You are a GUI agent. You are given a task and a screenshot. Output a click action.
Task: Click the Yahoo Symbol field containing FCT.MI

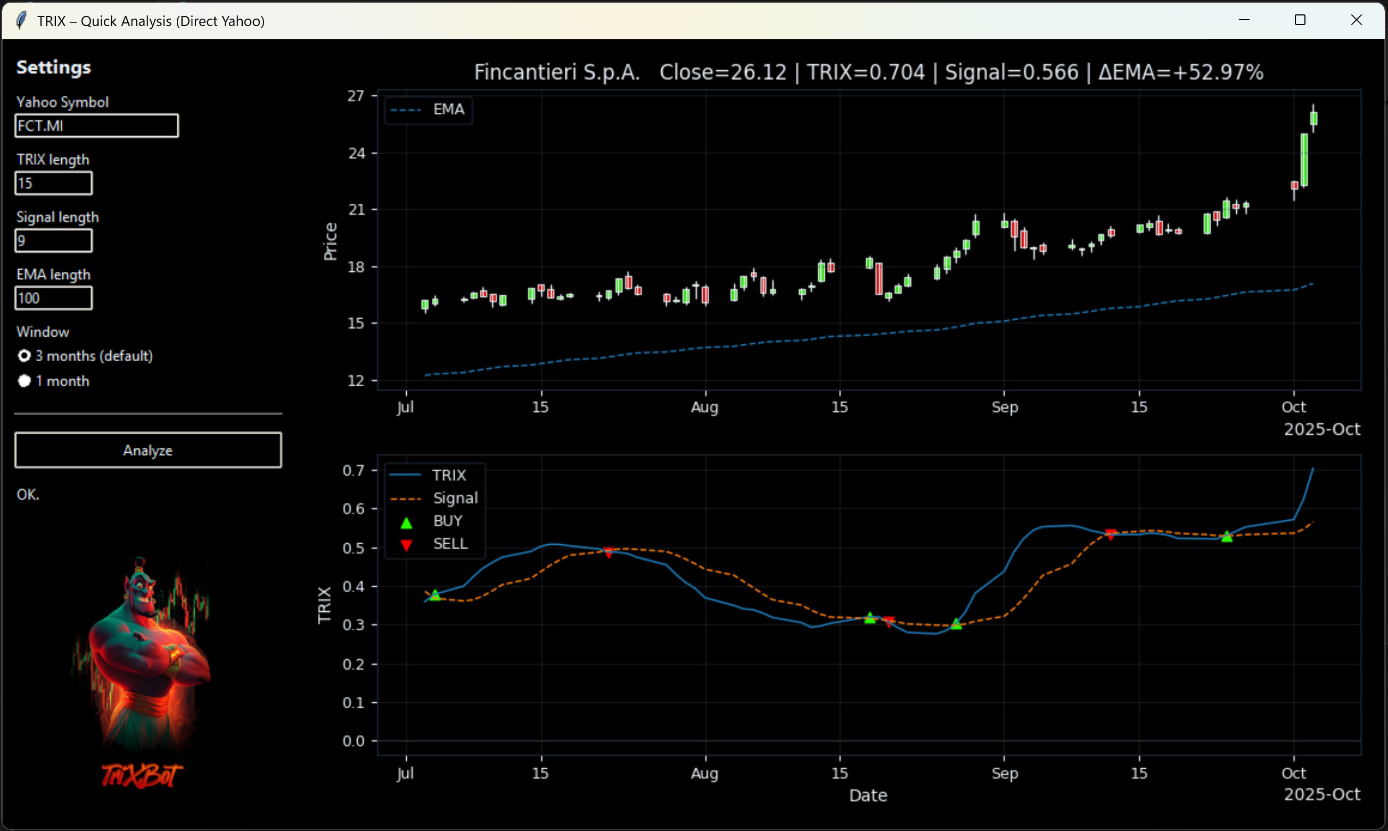click(x=96, y=126)
